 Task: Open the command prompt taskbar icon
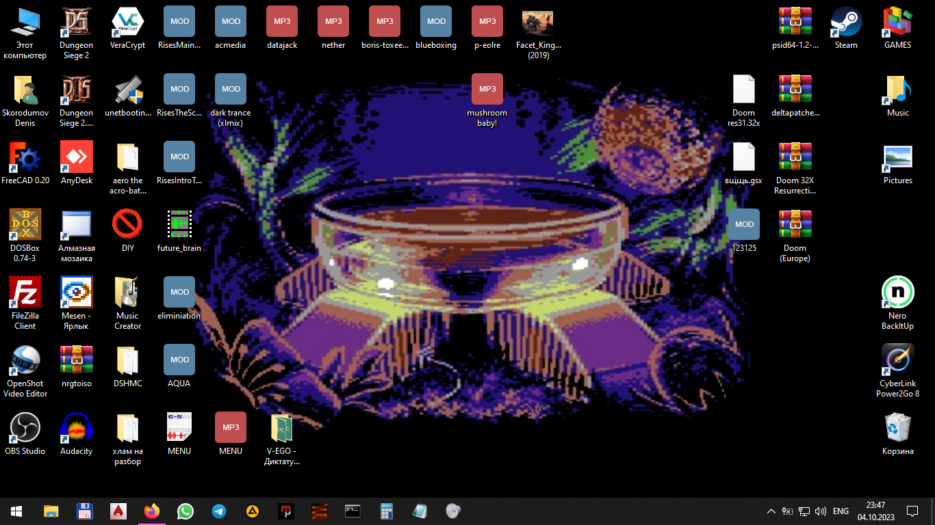[353, 511]
